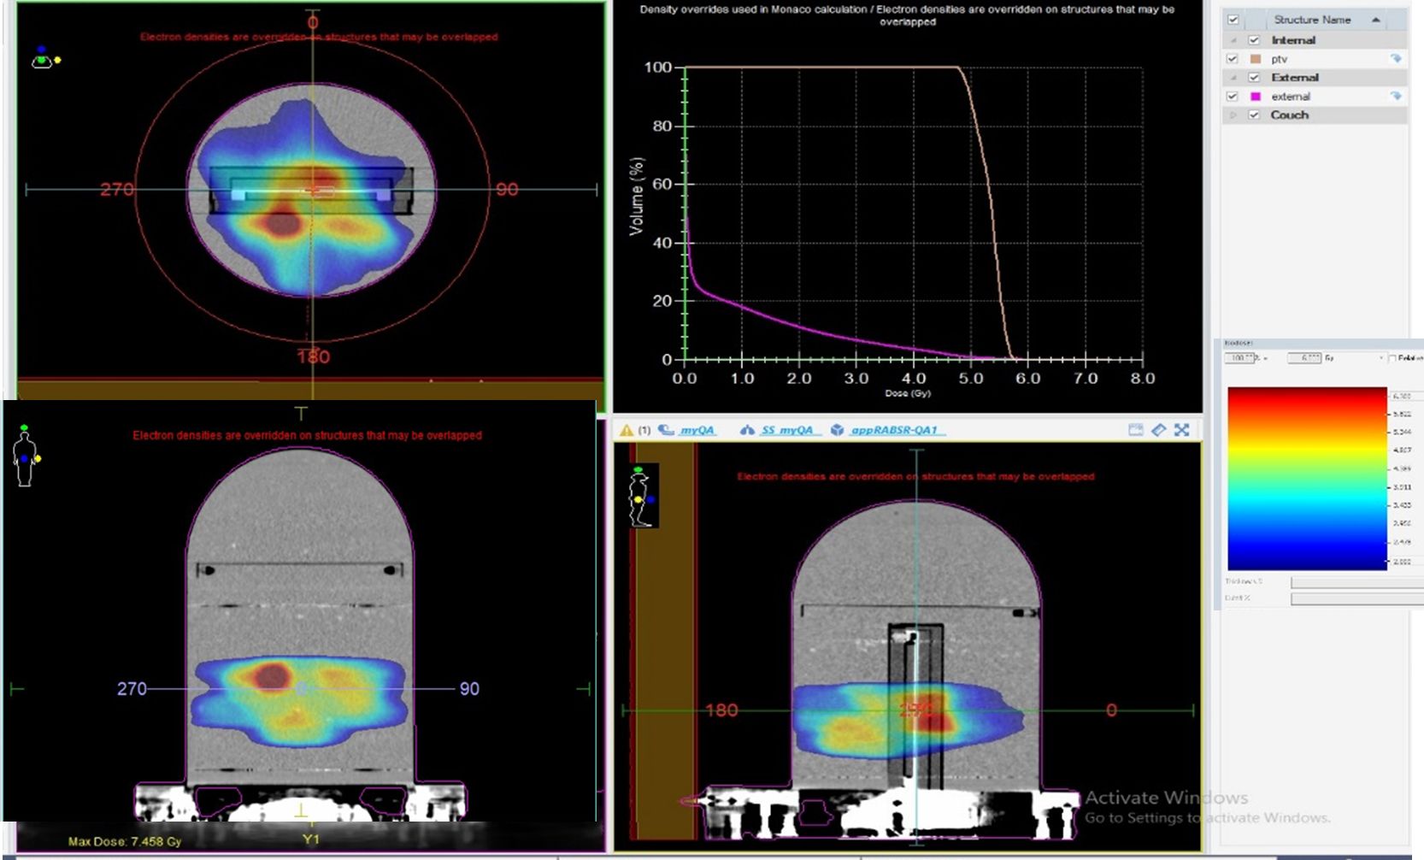
Task: Click the CT image icon beside myQA
Action: point(667,430)
